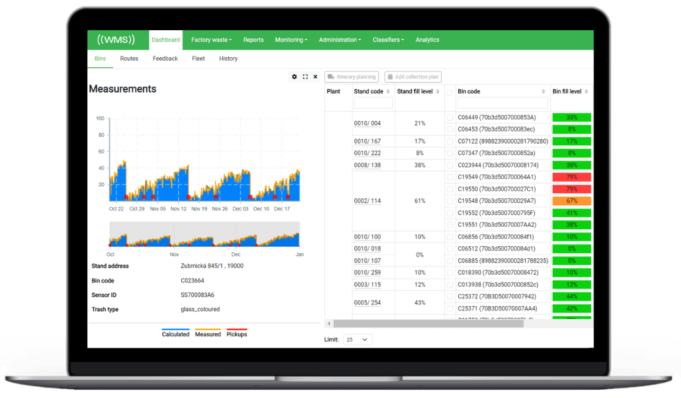Close the Measurements panel

315,77
